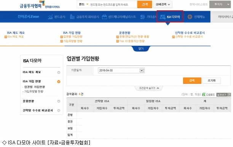Select the ISA 다모아 menu tab

(x=170, y=16)
